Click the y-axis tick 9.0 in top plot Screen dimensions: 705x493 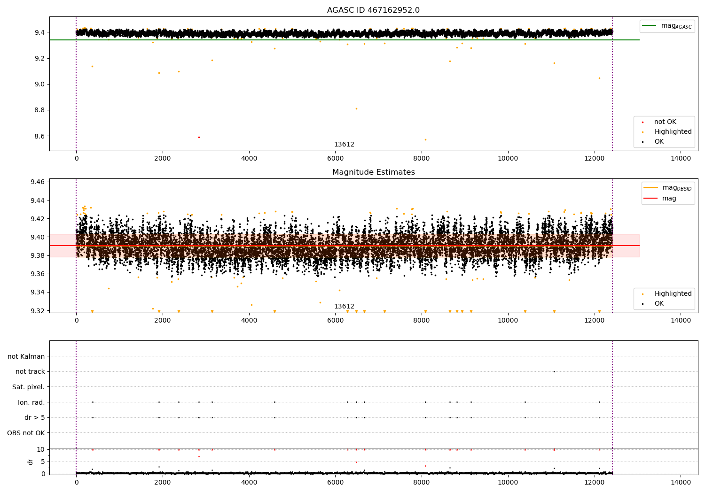point(39,85)
